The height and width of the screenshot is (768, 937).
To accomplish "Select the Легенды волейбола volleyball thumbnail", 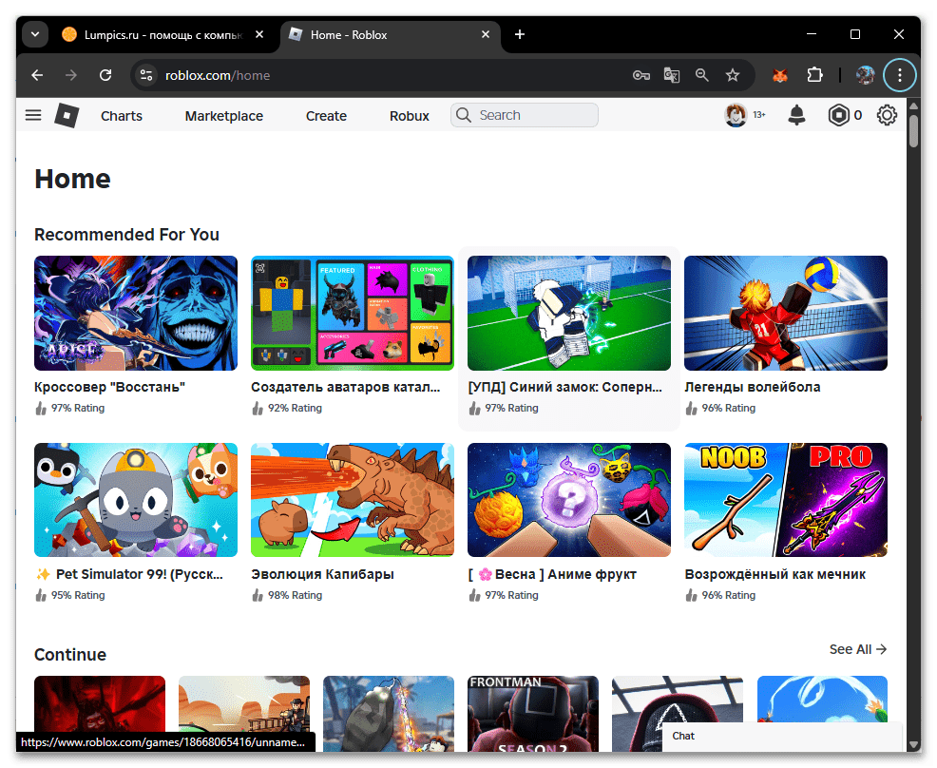I will tap(786, 313).
